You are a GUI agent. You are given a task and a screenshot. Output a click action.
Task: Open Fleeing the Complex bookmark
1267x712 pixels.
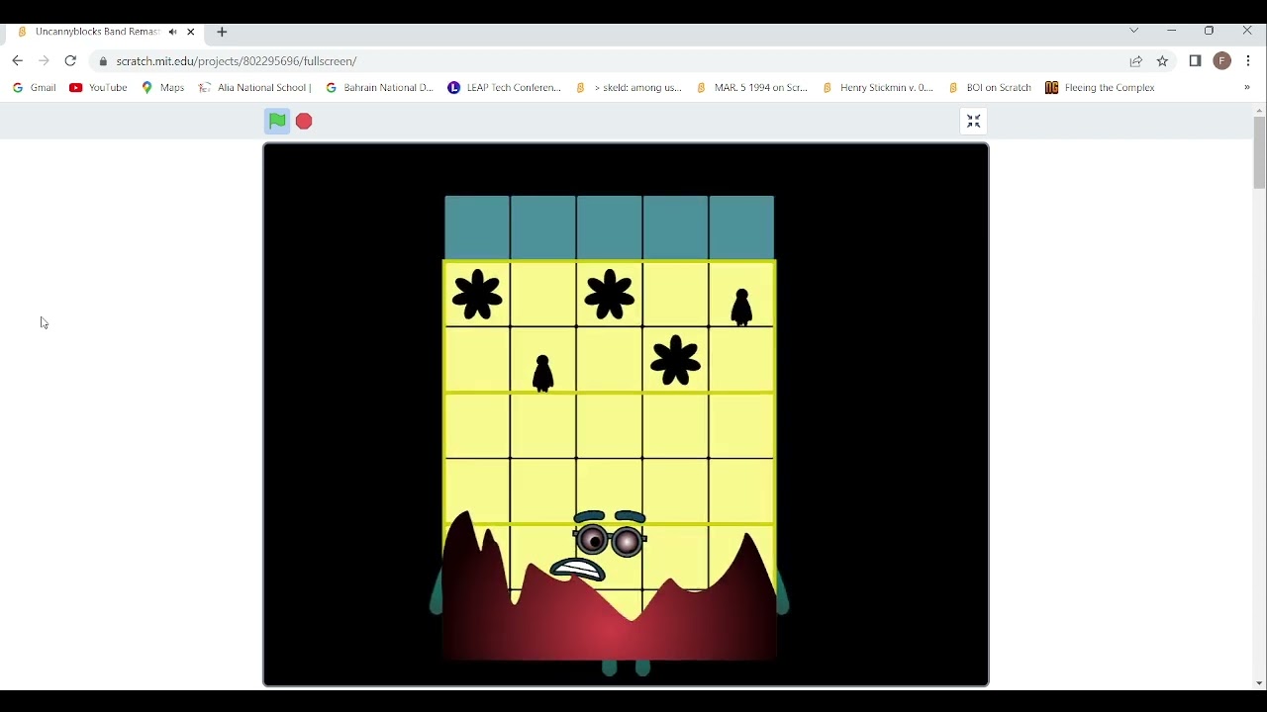[x=1100, y=87]
